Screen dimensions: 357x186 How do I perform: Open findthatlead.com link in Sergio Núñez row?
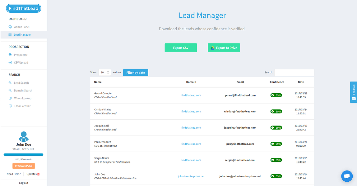[191, 160]
